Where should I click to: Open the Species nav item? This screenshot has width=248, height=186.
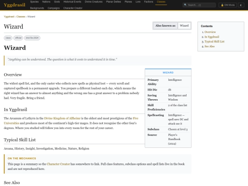[34, 2]
